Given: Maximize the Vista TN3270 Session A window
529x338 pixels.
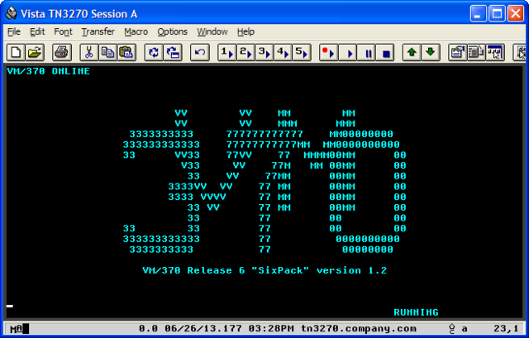Looking at the screenshot, I should point(497,14).
